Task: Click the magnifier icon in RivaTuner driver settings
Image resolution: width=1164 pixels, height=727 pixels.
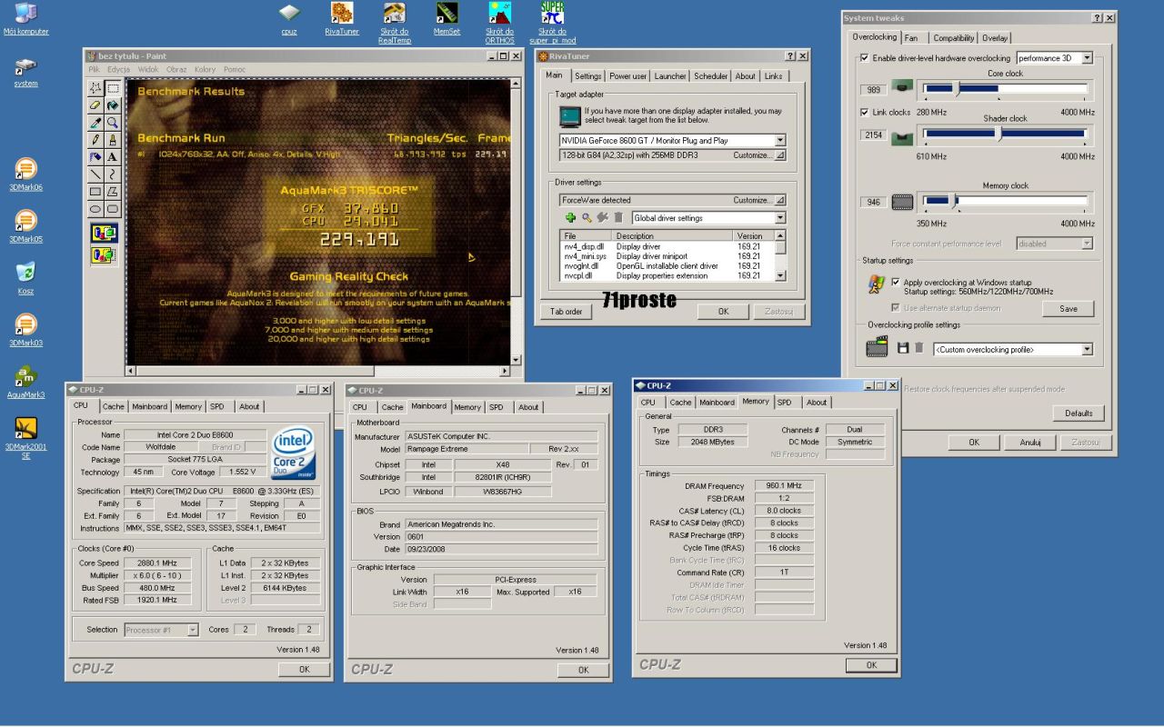Action: 587,218
